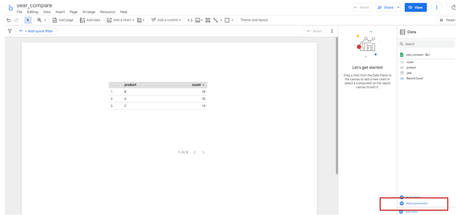Click Add quick filter chip
This screenshot has height=215, width=457.
click(x=36, y=31)
